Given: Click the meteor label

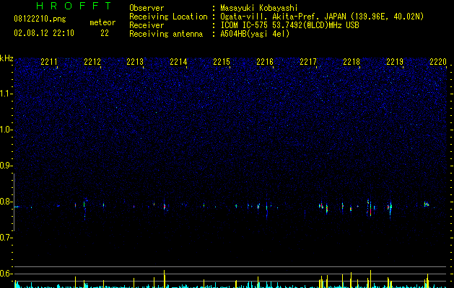Looking at the screenshot, I should (102, 22).
